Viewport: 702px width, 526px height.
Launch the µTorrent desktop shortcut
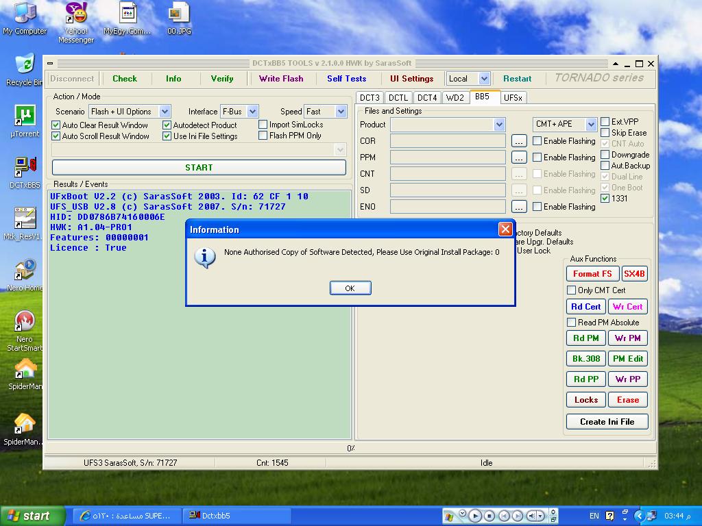point(25,121)
